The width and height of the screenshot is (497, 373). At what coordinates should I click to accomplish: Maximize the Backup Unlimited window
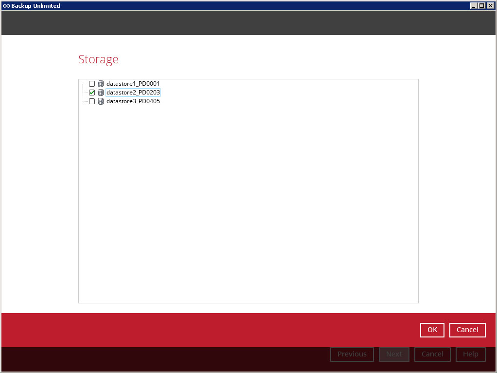click(482, 6)
